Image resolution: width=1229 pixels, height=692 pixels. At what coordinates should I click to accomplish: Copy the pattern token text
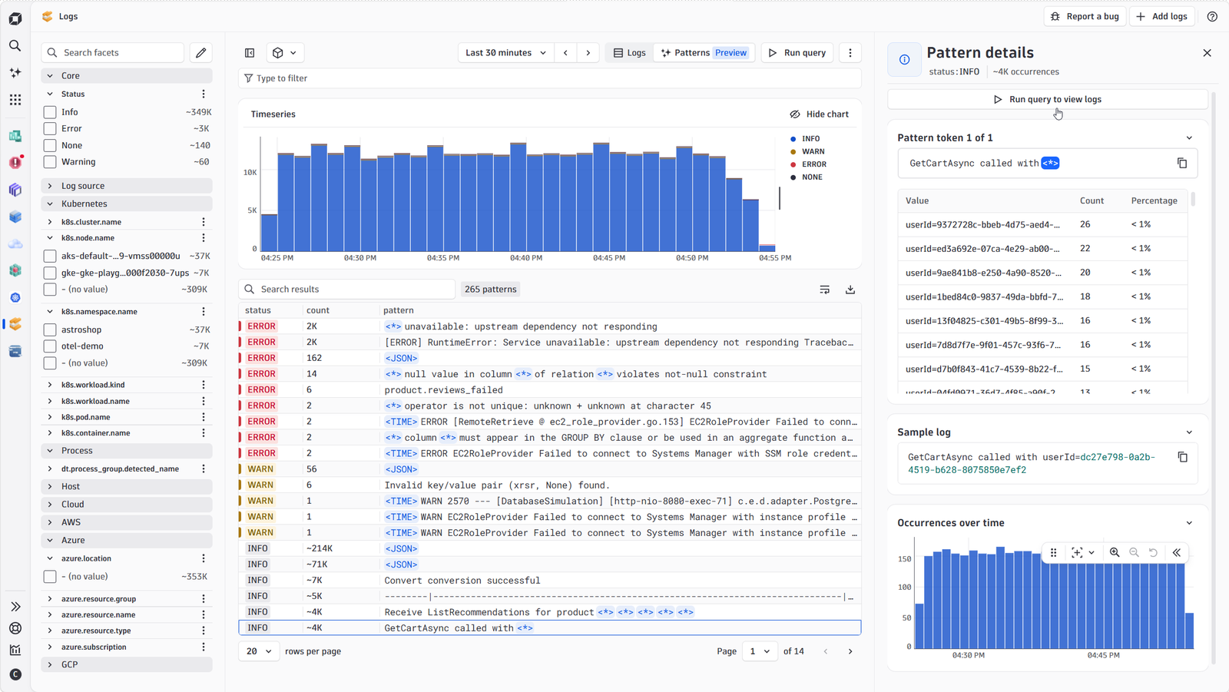tap(1182, 163)
